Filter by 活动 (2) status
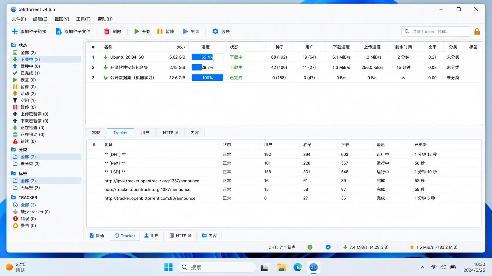492x276 pixels. coord(46,94)
